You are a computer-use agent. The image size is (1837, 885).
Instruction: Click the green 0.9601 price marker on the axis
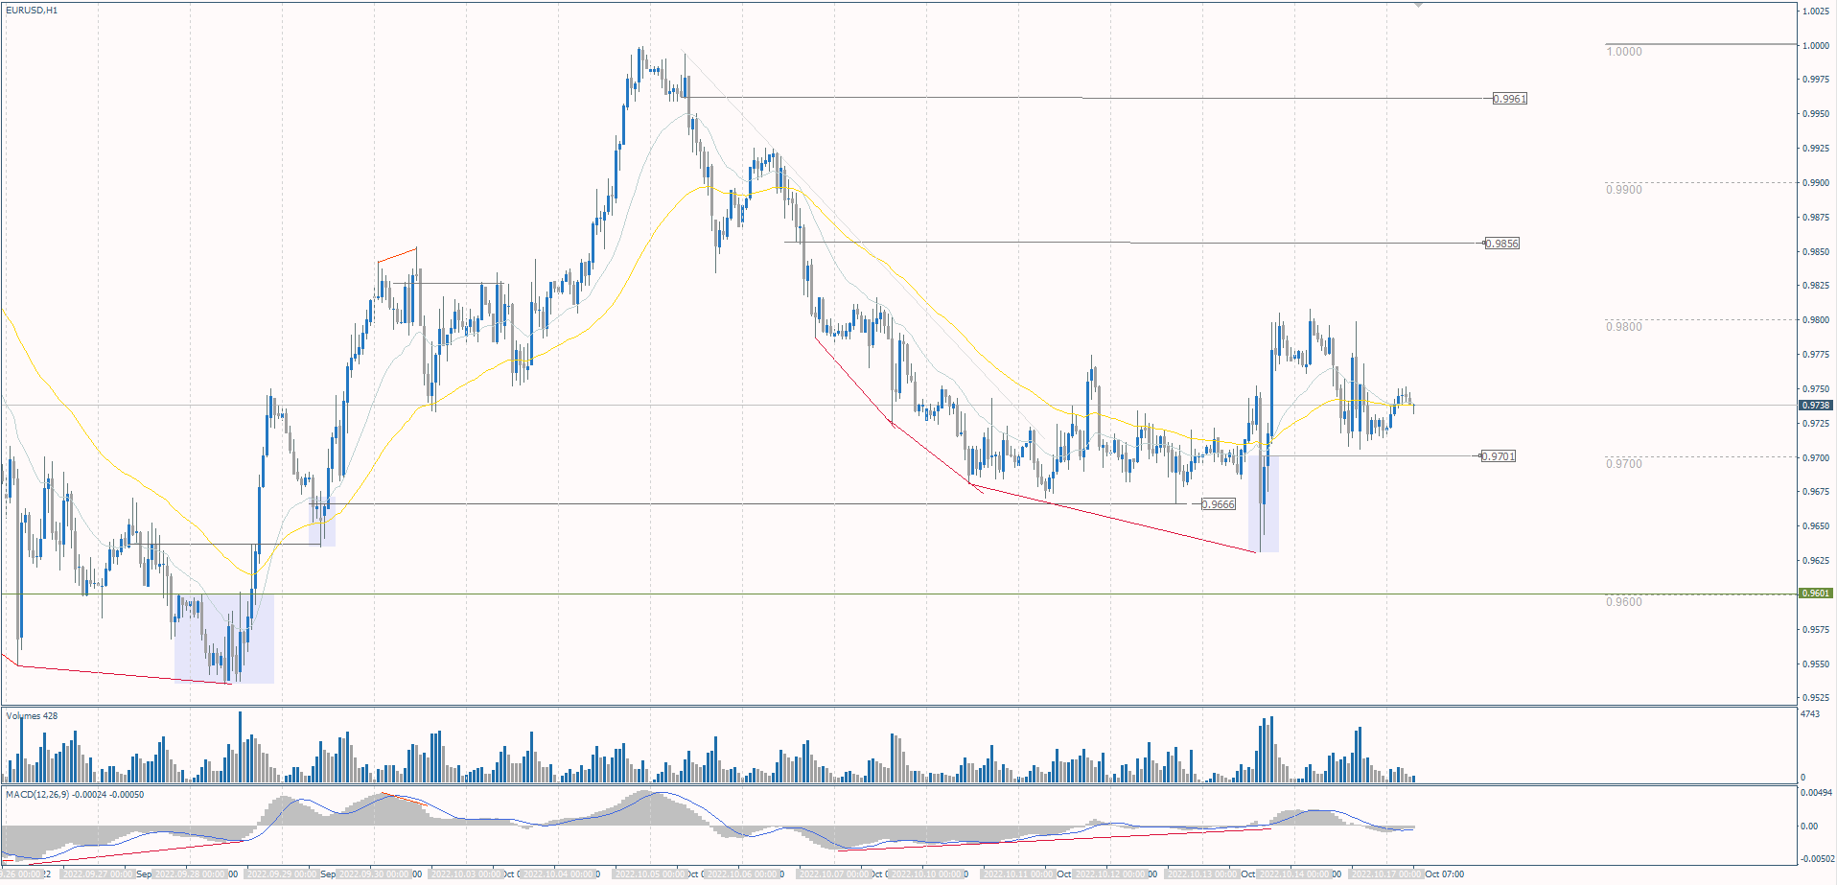(x=1816, y=594)
